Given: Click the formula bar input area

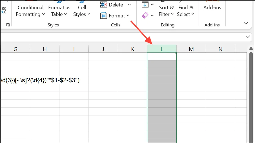Looking at the screenshot, I should 122,37.
